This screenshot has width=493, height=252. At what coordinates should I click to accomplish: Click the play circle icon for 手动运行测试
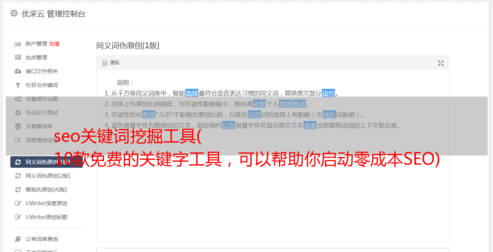[x=18, y=113]
